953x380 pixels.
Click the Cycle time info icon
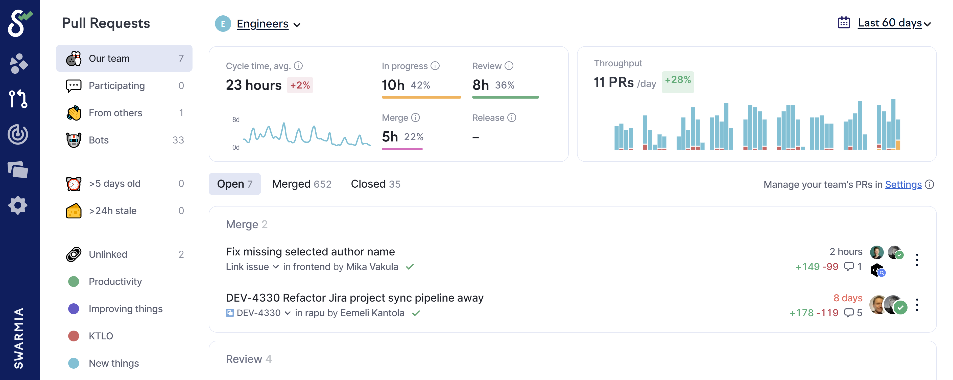[298, 66]
